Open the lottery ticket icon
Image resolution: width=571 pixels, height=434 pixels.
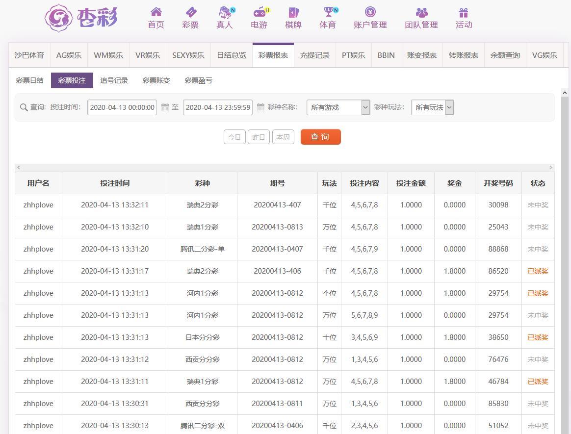[x=190, y=12]
